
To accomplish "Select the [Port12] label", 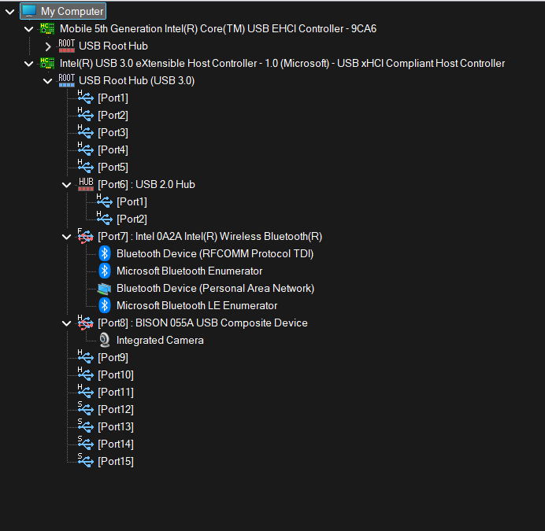I will [116, 410].
